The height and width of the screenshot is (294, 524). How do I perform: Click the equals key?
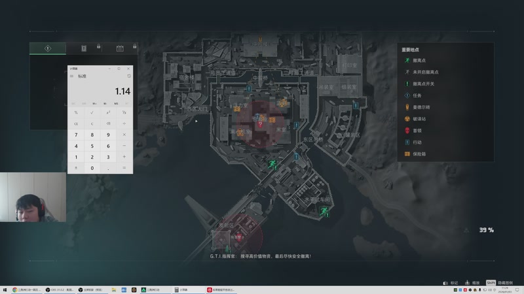pyautogui.click(x=124, y=168)
